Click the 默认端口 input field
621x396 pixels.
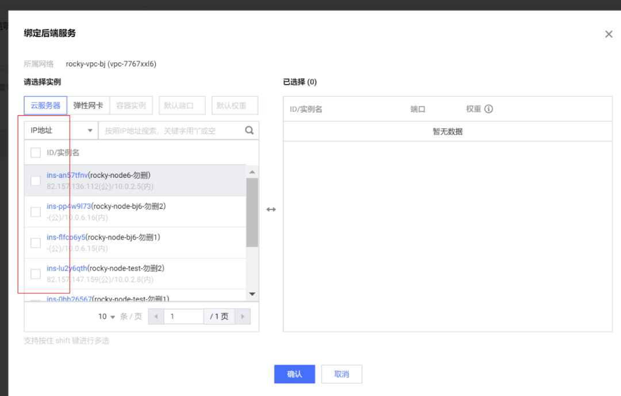pyautogui.click(x=182, y=105)
